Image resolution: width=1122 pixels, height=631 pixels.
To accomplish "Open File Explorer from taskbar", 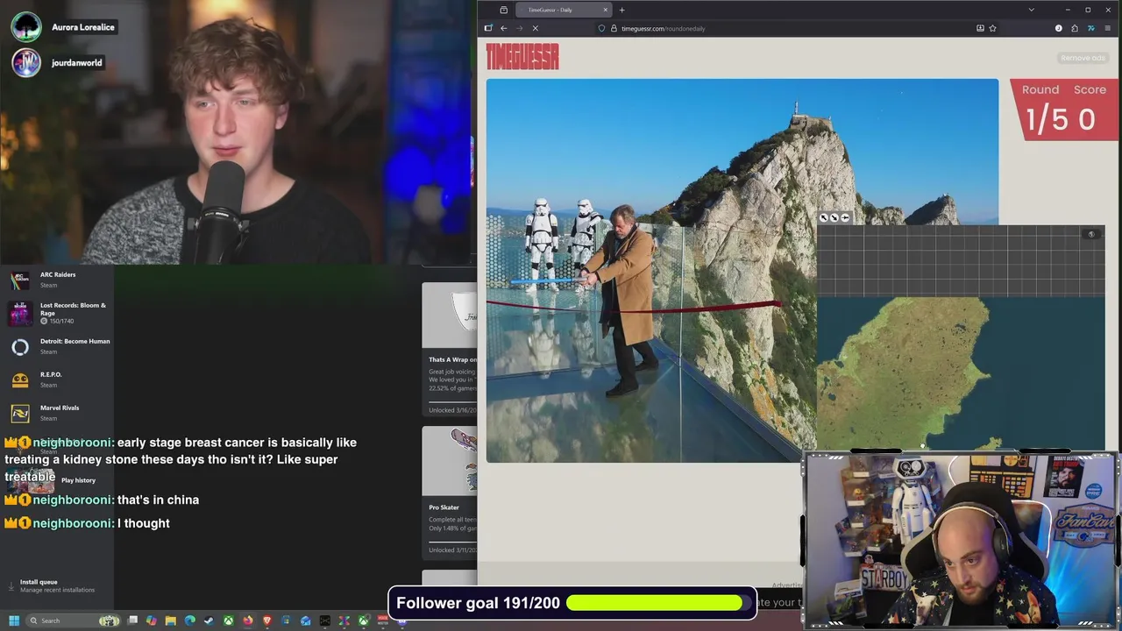I will click(x=171, y=620).
